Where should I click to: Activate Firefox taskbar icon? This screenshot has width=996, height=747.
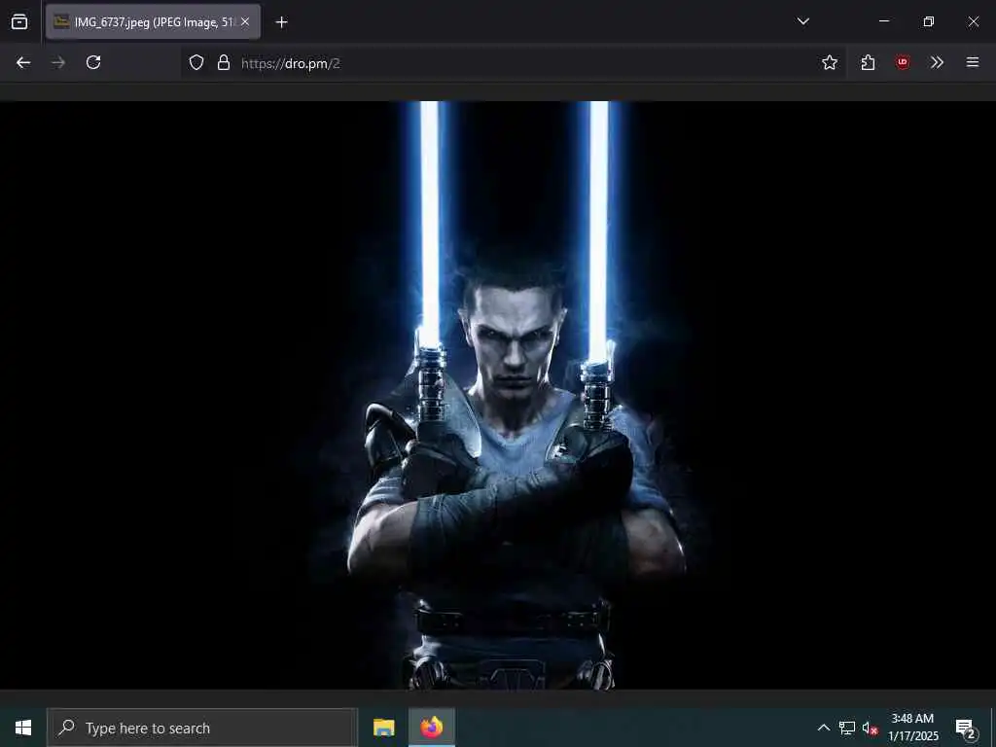pyautogui.click(x=431, y=728)
